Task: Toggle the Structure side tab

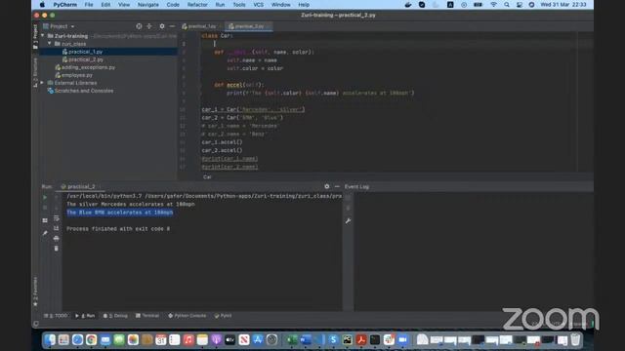Action: 35,72
